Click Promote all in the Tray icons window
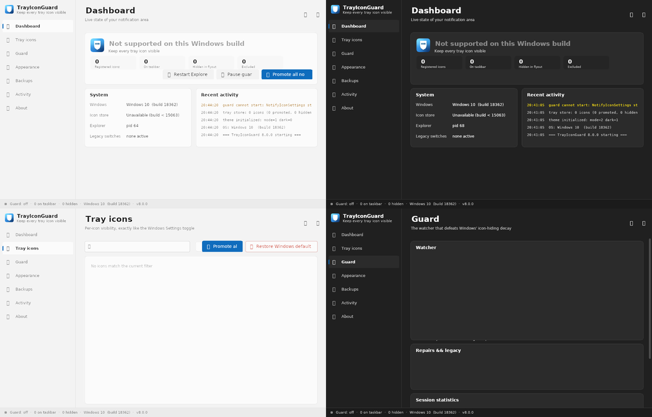652x417 pixels. coord(222,247)
